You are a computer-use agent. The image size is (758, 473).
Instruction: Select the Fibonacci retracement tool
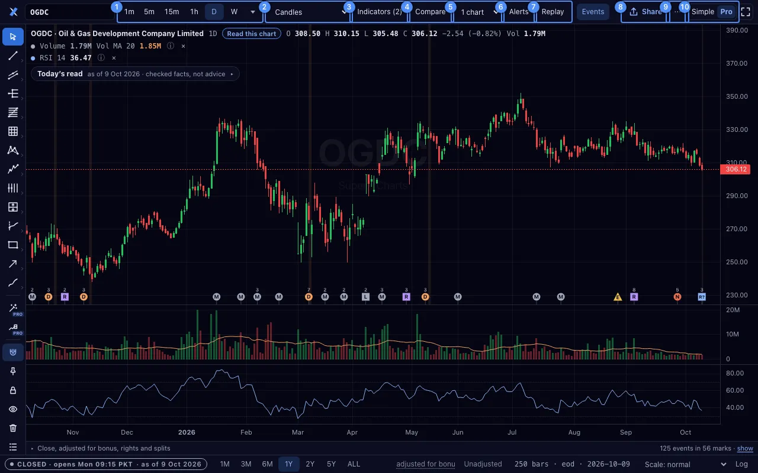13,112
